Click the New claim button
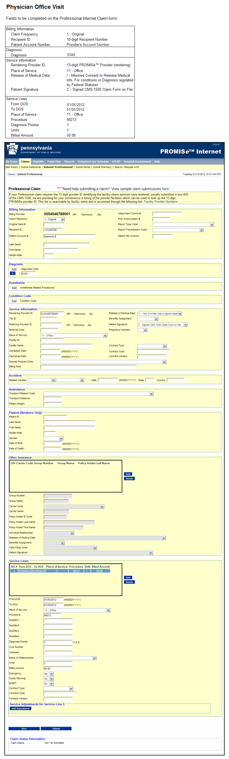This screenshot has width=229, height=759. (24, 728)
